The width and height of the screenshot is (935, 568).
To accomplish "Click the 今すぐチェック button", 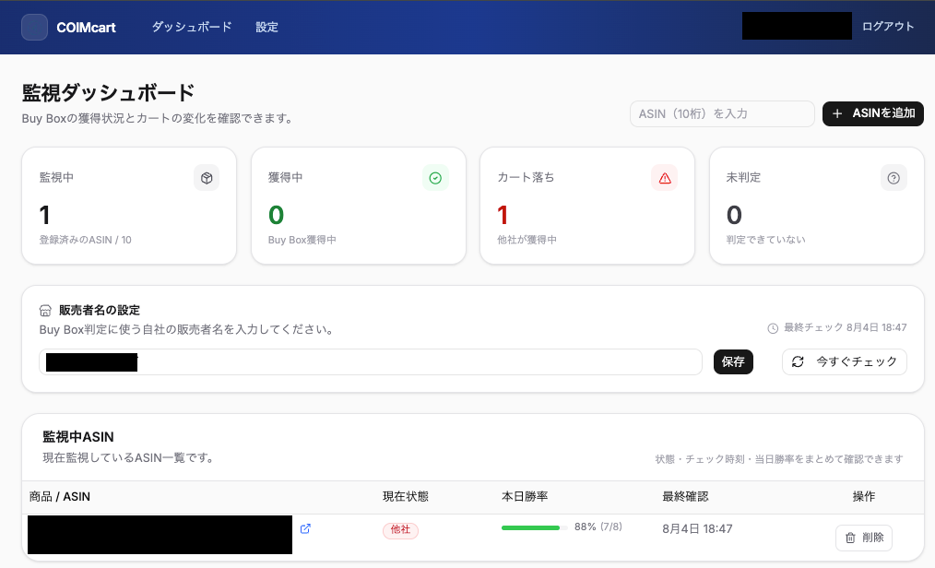I will [845, 361].
